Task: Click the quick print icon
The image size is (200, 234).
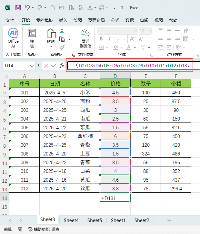Action: click(x=81, y=8)
